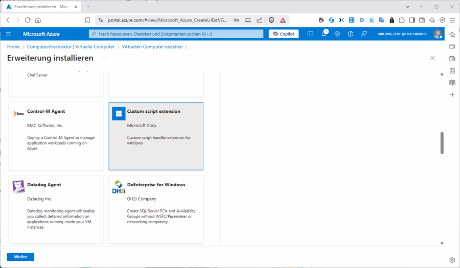Click the account avatar in Azure header
The image size is (460, 268).
click(x=438, y=34)
